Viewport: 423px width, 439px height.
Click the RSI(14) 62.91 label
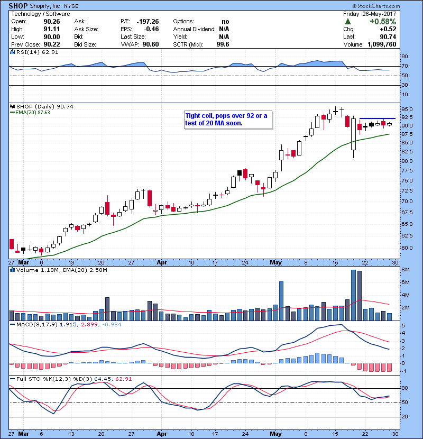(x=37, y=52)
